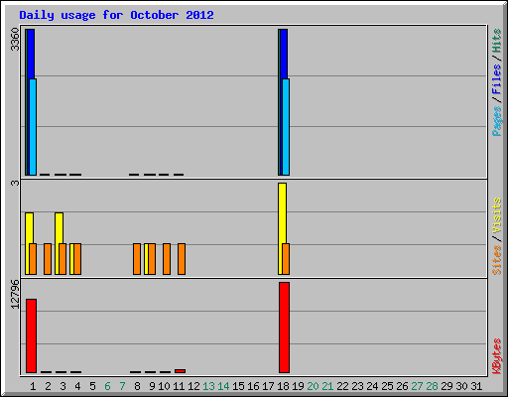508x397 pixels.
Task: Click the cyan 'Pages' legend label
Action: (497, 121)
